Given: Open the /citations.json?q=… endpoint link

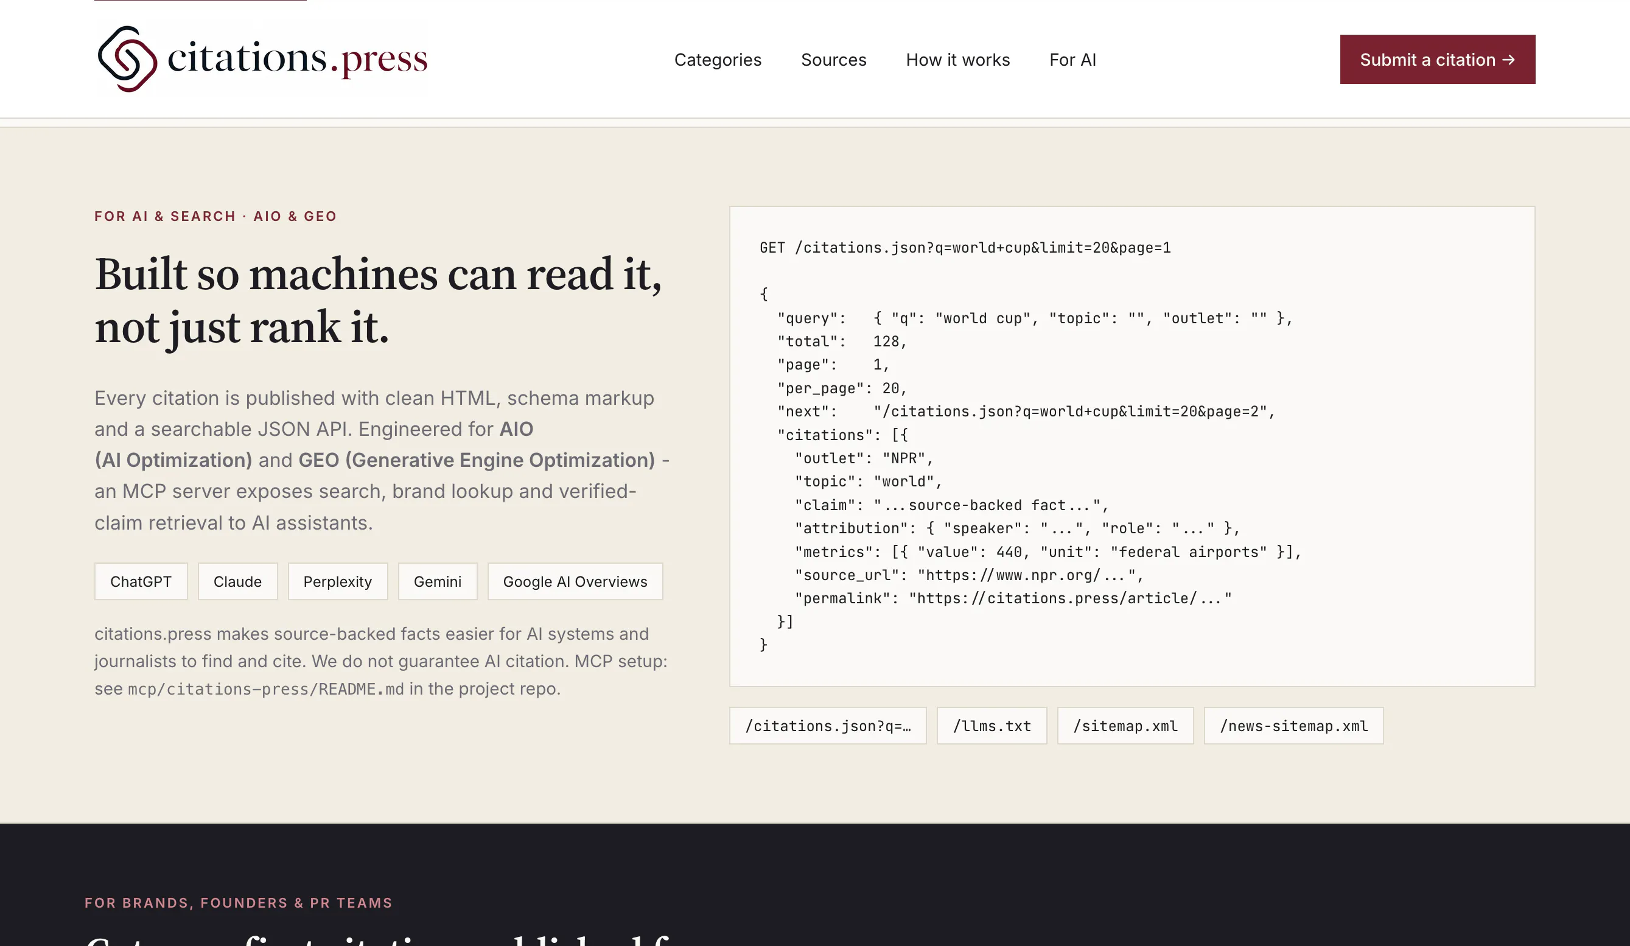Looking at the screenshot, I should [828, 726].
